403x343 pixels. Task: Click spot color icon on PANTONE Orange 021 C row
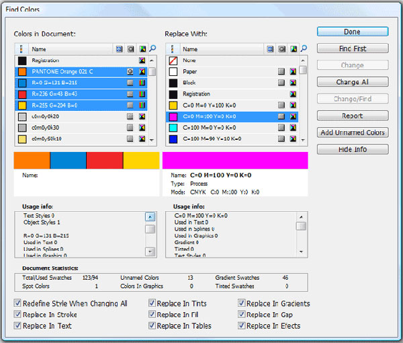pos(130,71)
